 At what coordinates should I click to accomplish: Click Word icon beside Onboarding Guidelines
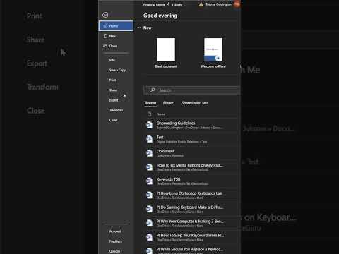point(150,125)
